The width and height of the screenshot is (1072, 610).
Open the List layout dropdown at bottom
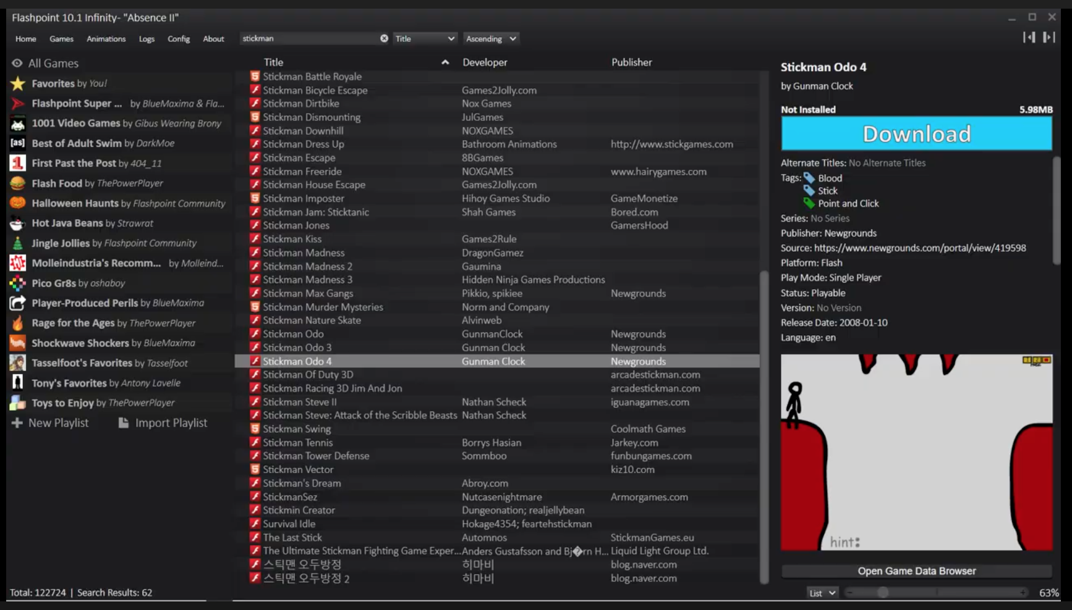point(822,593)
